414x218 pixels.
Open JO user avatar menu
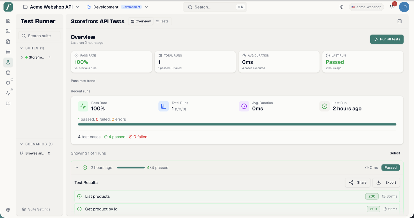click(404, 7)
